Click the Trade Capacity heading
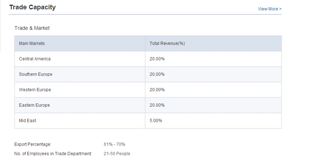 pyautogui.click(x=32, y=7)
